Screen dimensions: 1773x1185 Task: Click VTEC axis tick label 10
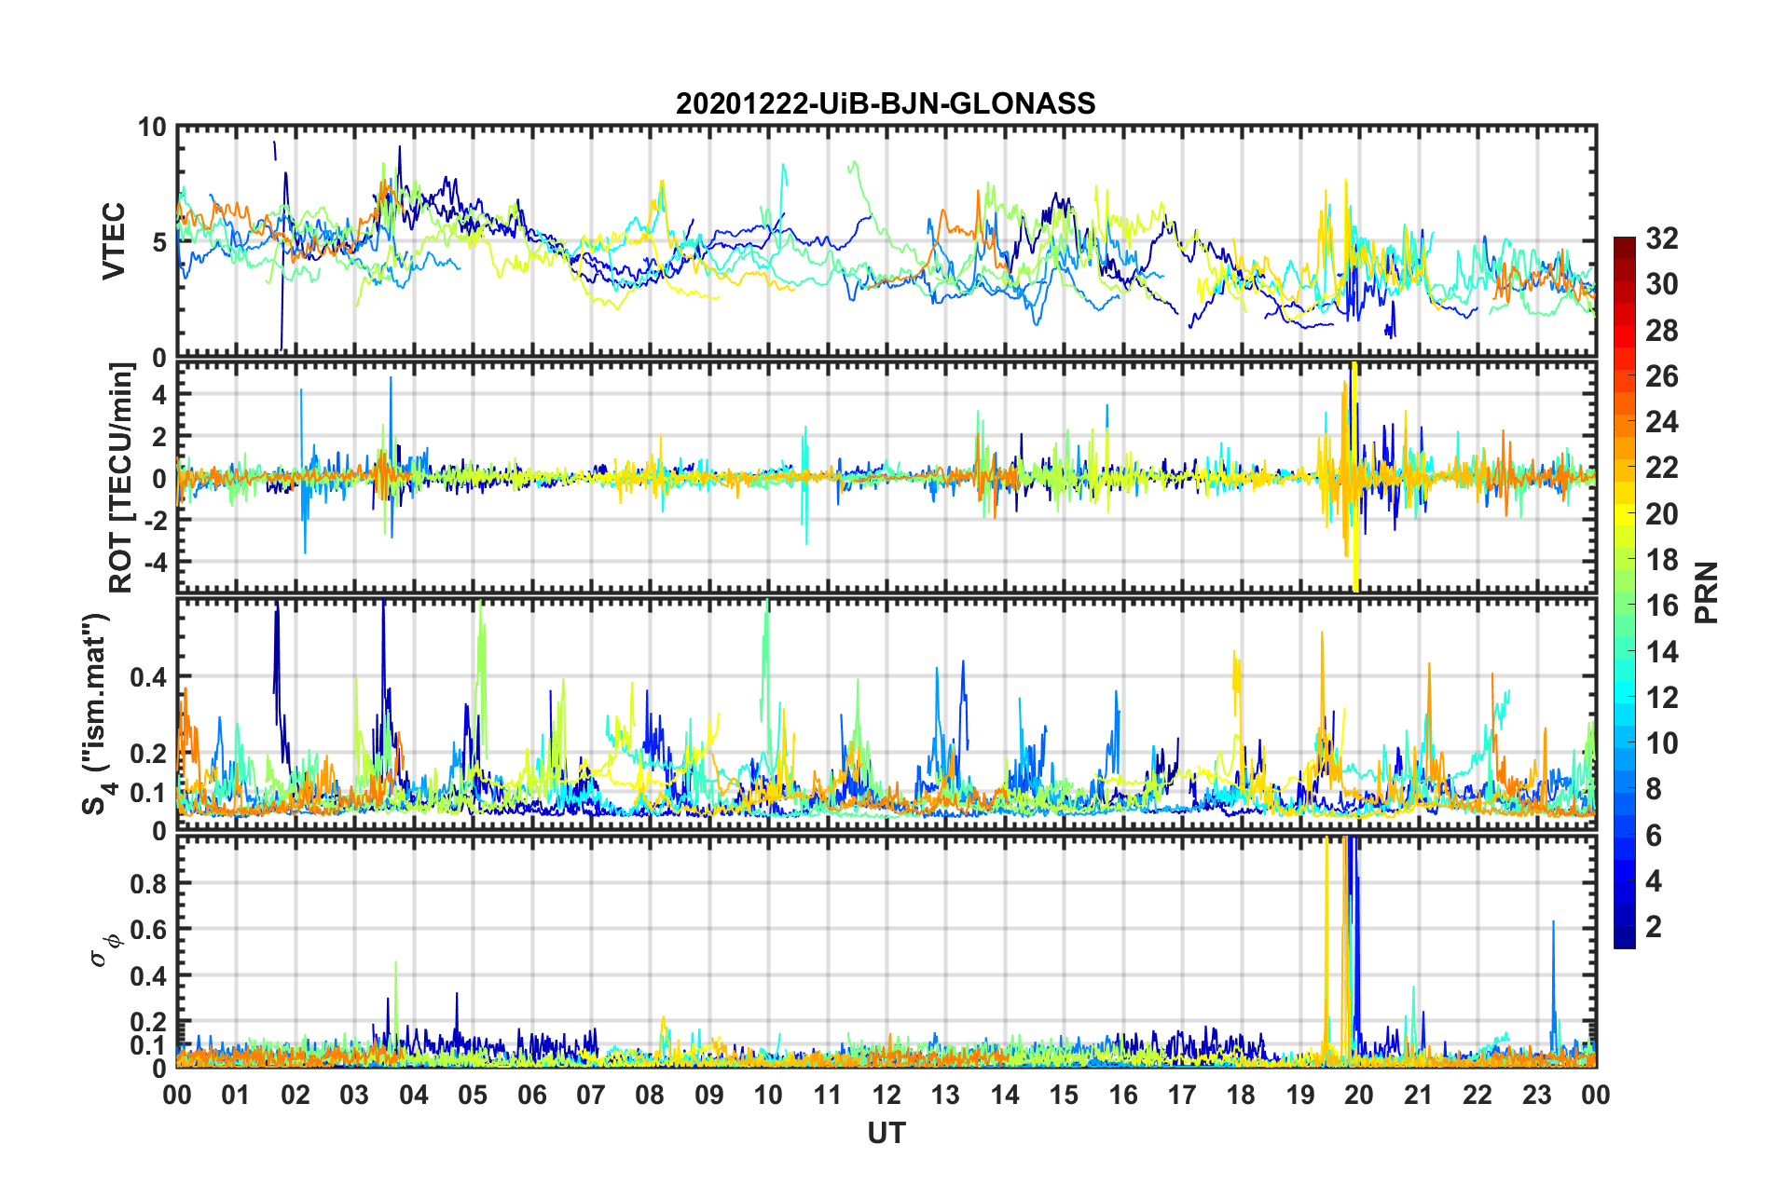click(x=152, y=128)
